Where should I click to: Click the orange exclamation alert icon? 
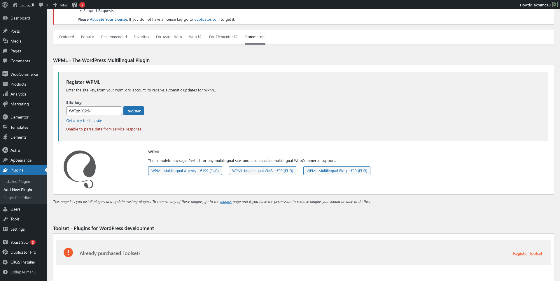click(68, 252)
